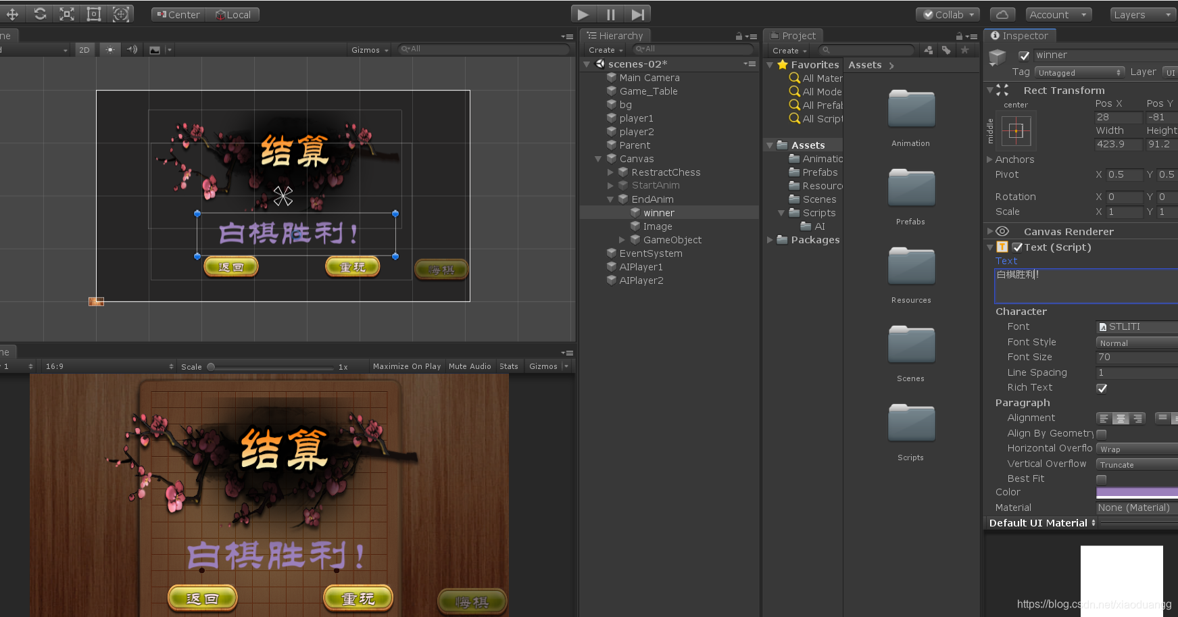Click Hierarchy panel lock icon
The width and height of the screenshot is (1178, 617).
[x=739, y=36]
